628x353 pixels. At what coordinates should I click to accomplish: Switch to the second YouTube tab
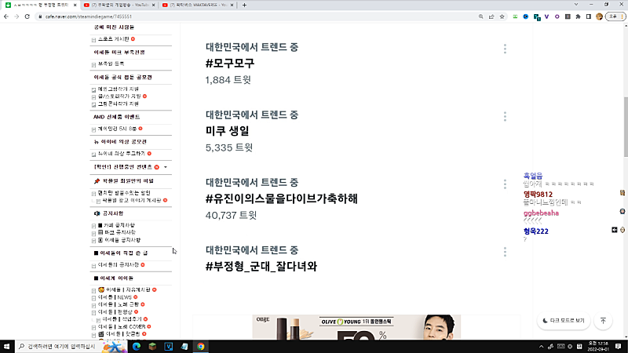pos(119,5)
